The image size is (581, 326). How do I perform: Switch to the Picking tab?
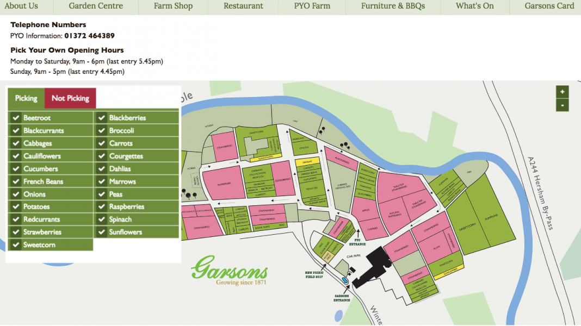point(26,98)
